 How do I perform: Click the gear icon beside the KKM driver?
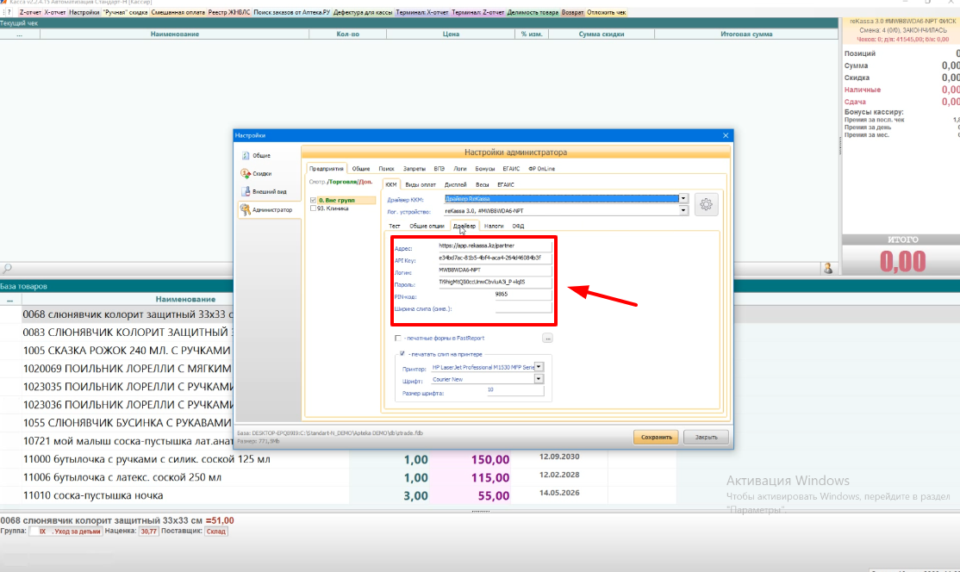coord(707,204)
